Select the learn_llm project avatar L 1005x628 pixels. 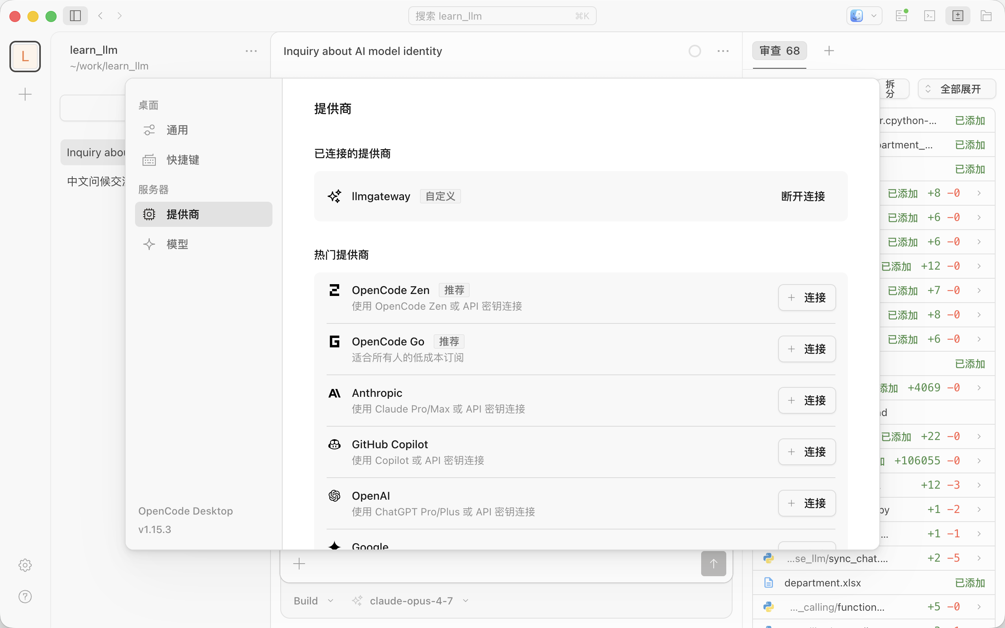tap(25, 57)
